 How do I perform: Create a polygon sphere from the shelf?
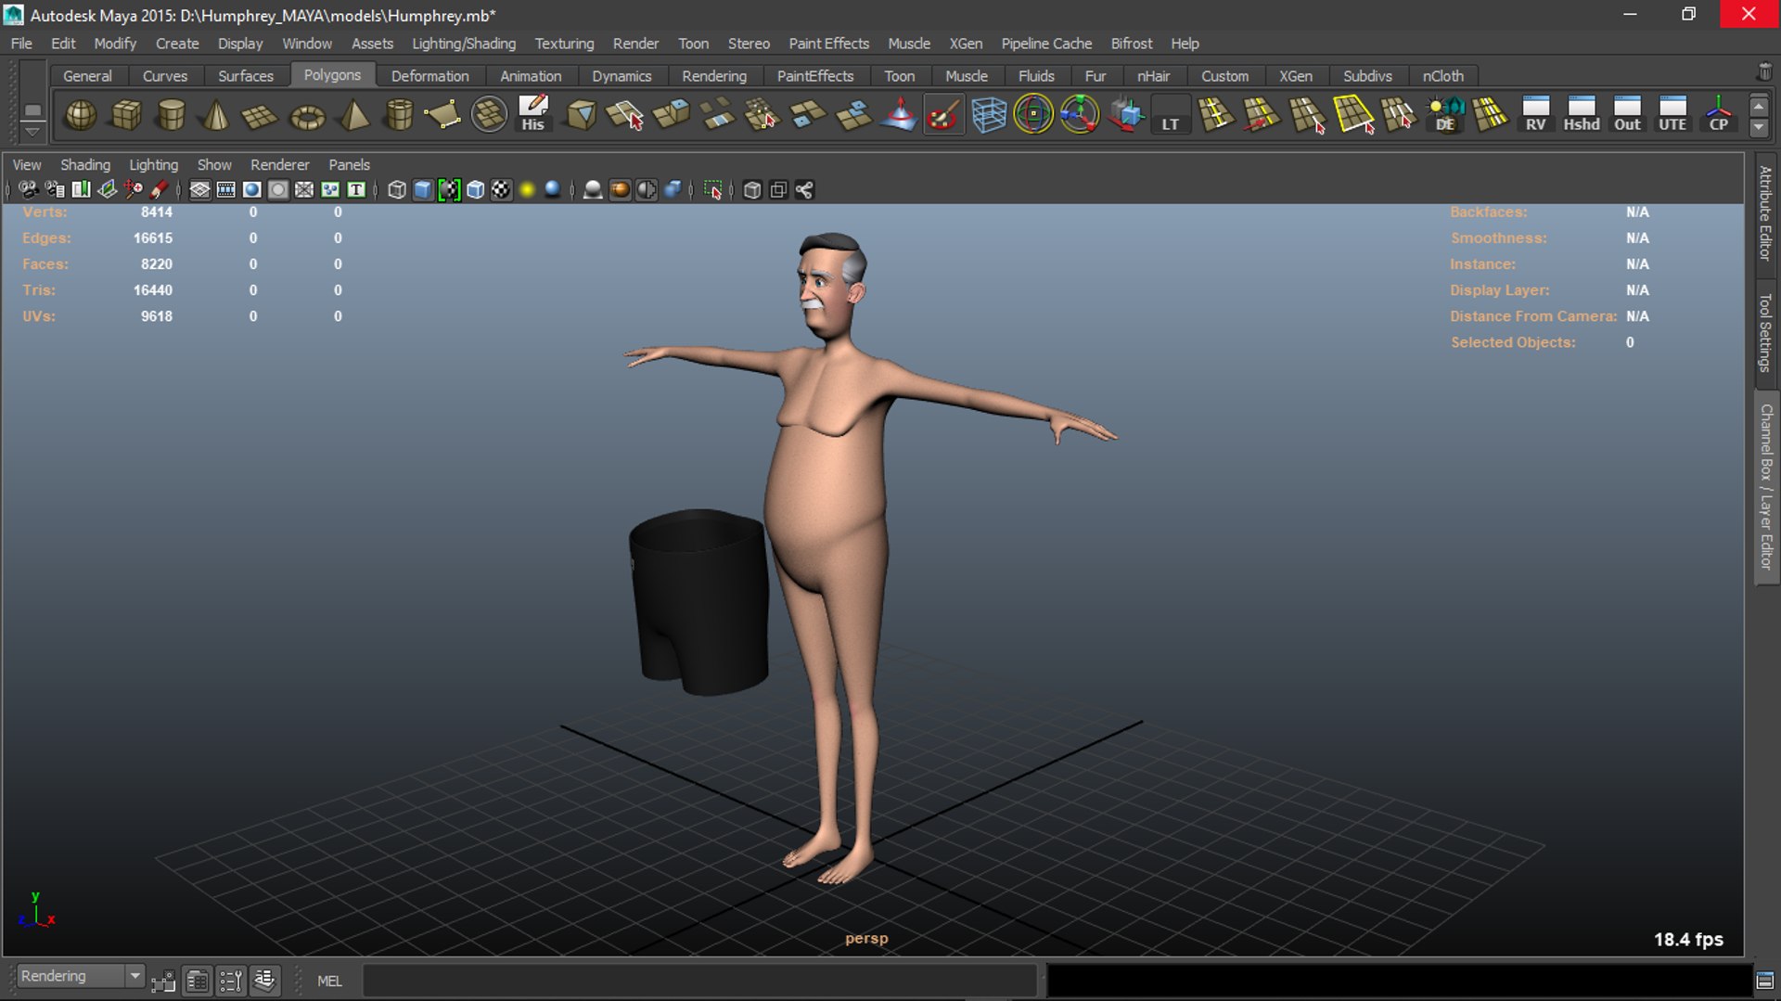click(x=81, y=115)
